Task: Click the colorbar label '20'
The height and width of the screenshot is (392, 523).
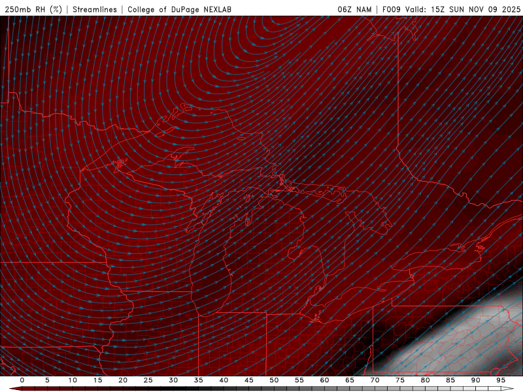Action: click(123, 380)
